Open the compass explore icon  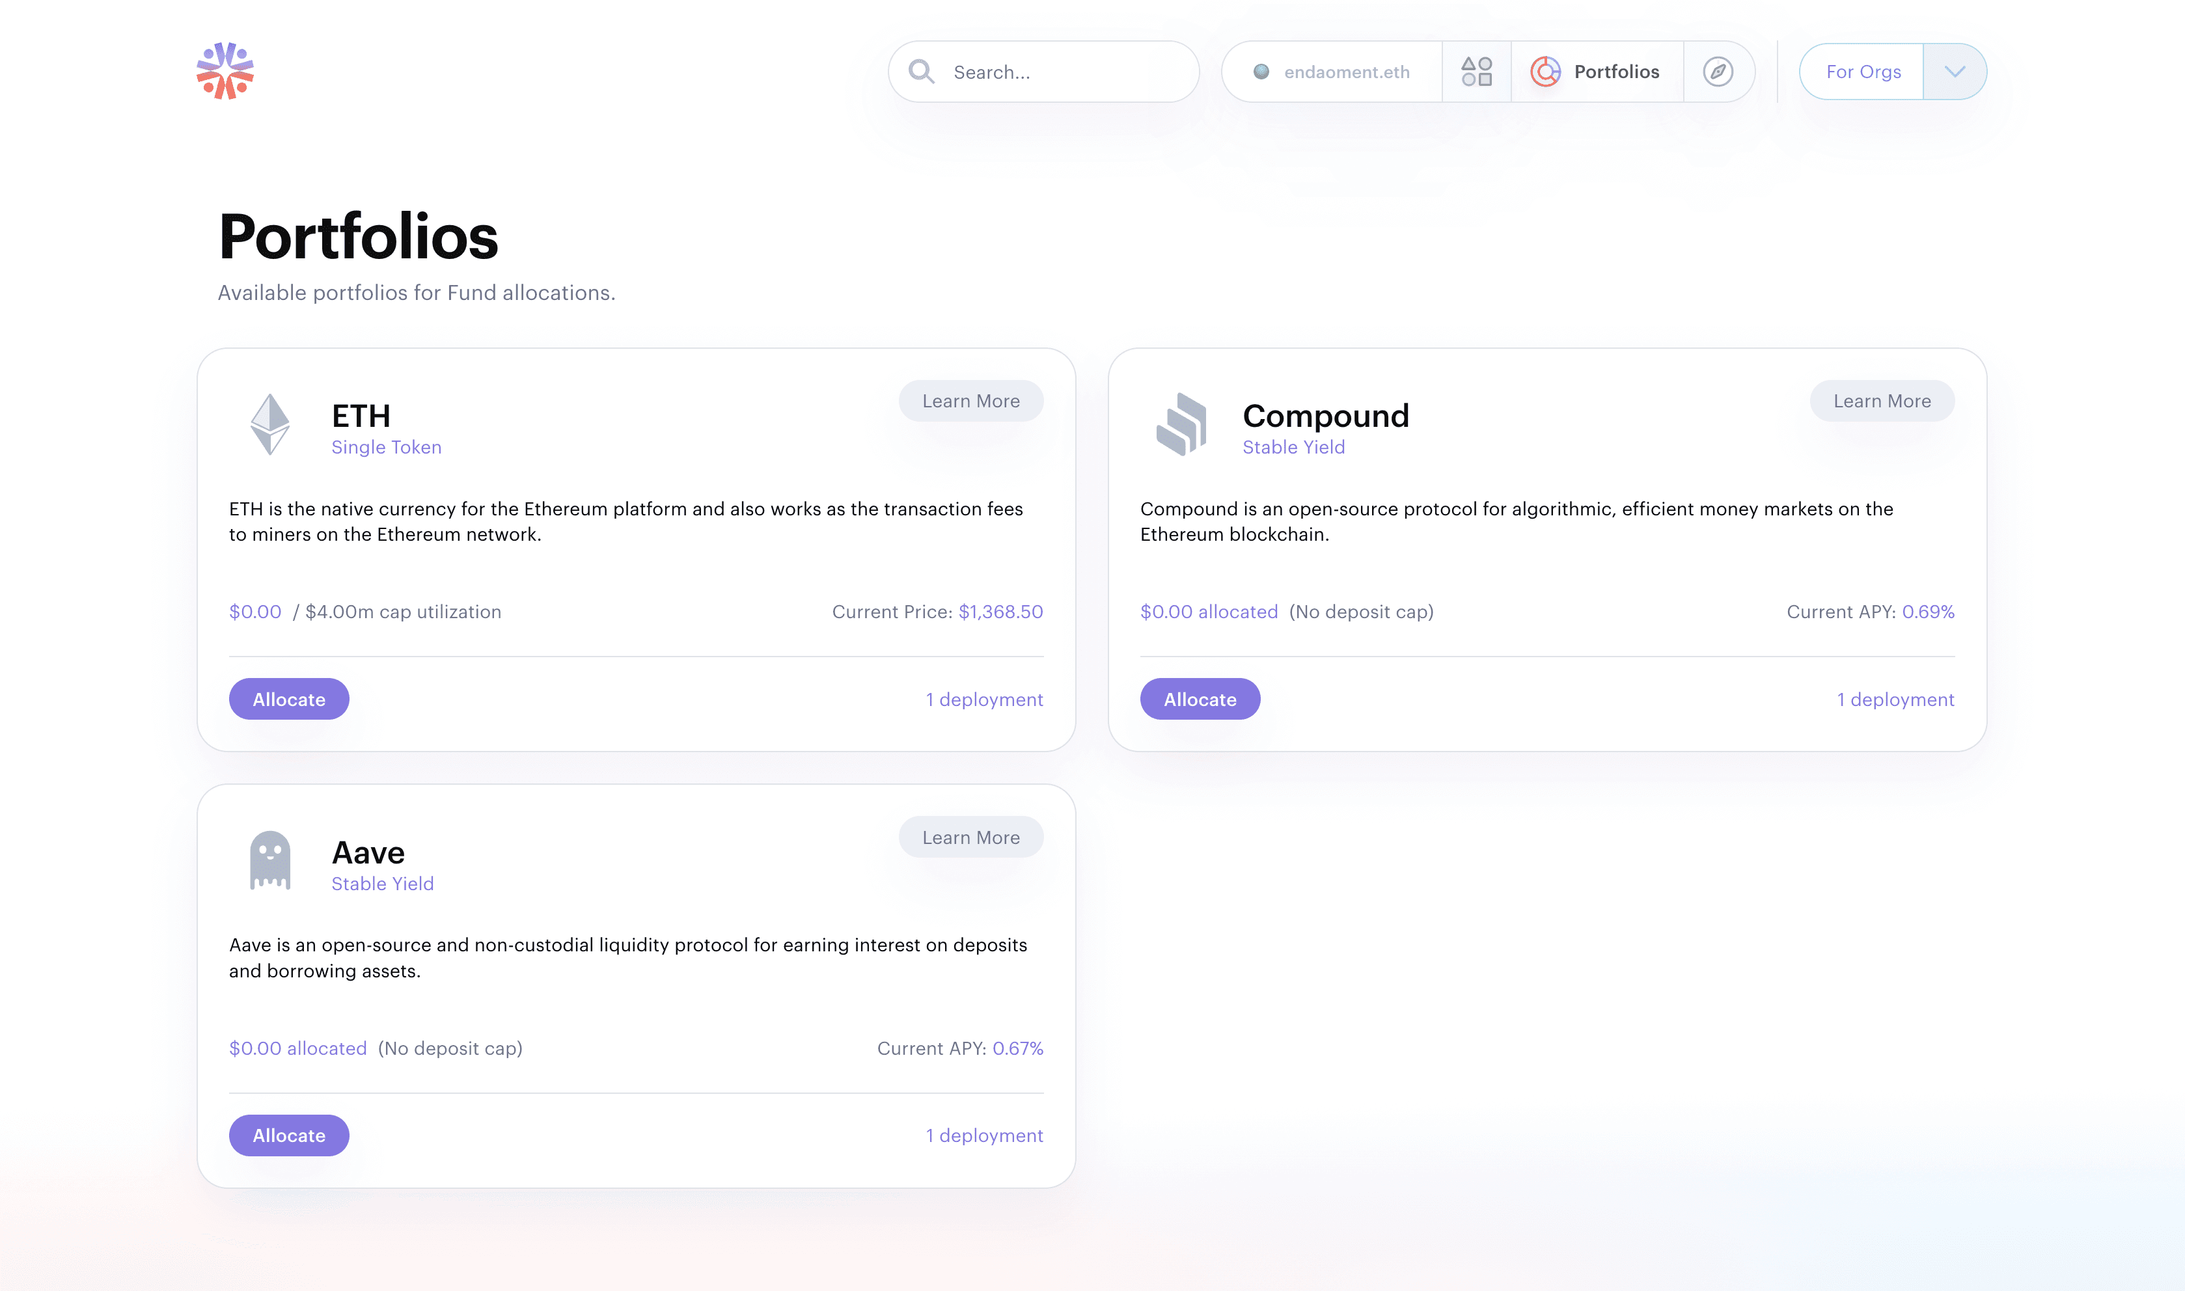[1718, 72]
